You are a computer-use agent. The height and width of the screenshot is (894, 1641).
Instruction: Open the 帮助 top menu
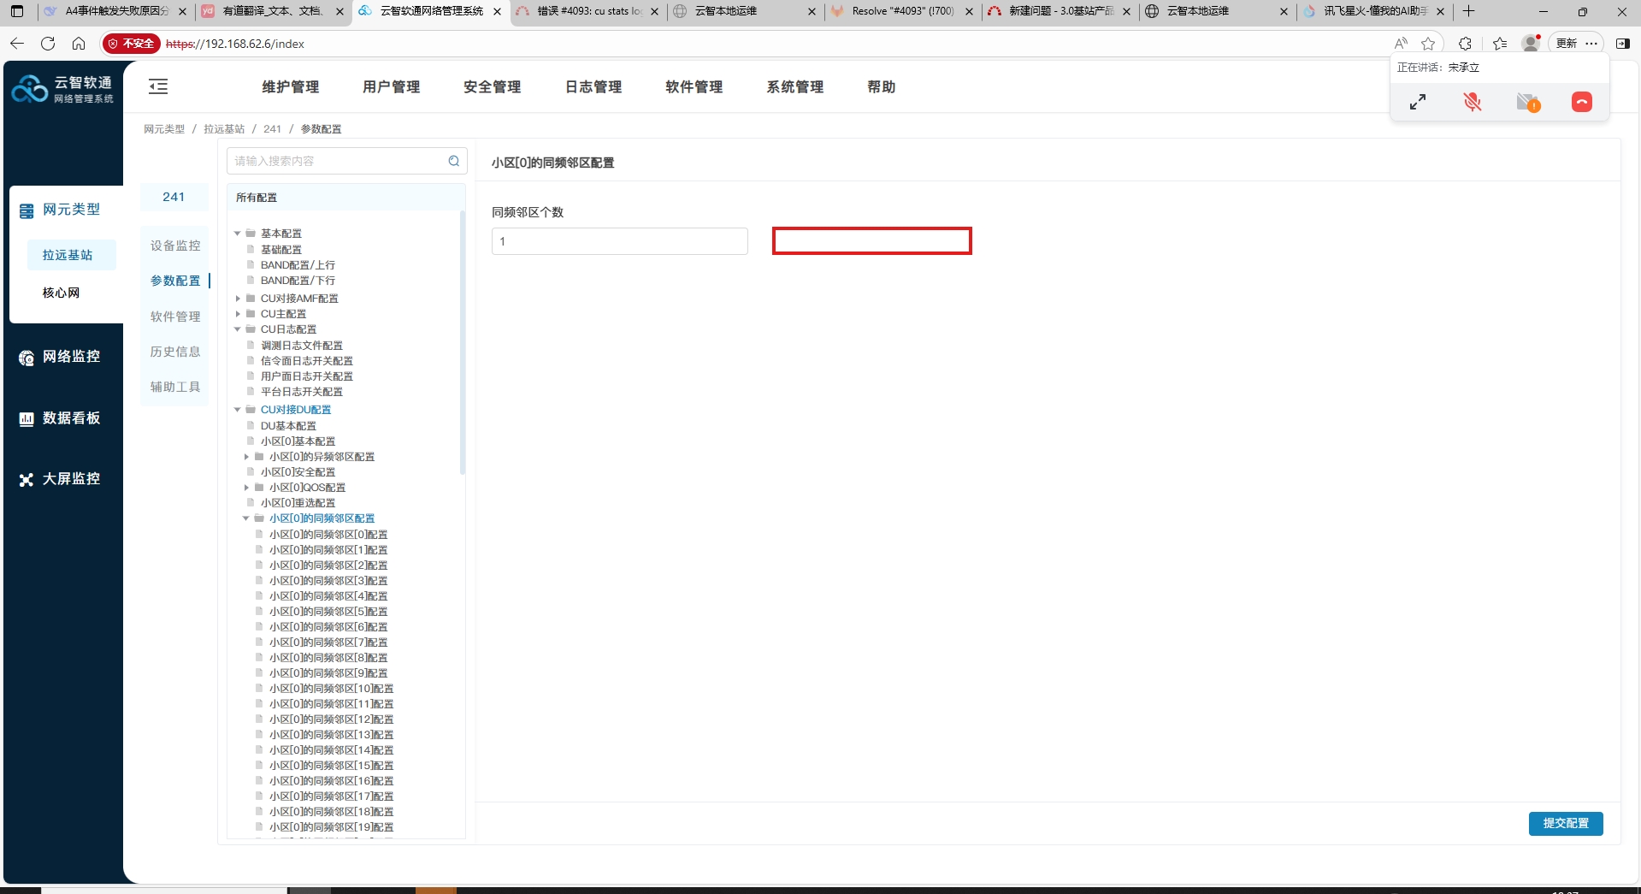tap(882, 86)
